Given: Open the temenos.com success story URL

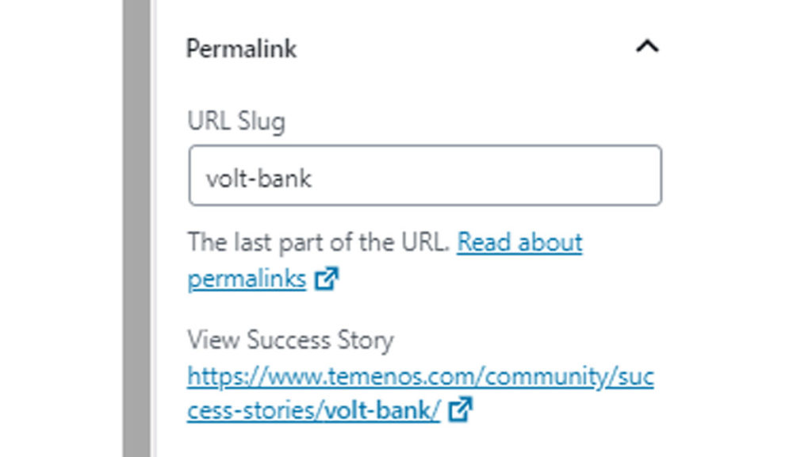Looking at the screenshot, I should coord(420,377).
